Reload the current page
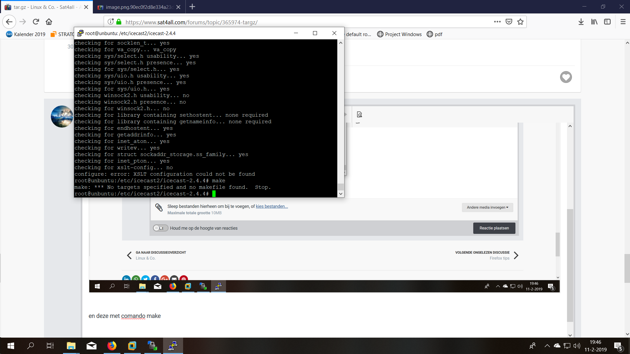Image resolution: width=630 pixels, height=354 pixels. click(36, 22)
